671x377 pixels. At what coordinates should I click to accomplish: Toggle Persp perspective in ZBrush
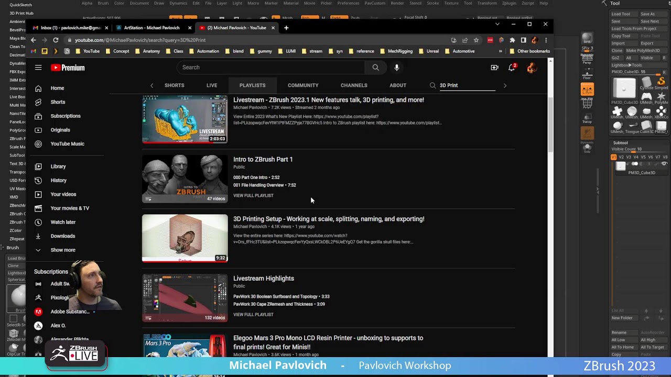click(x=587, y=59)
